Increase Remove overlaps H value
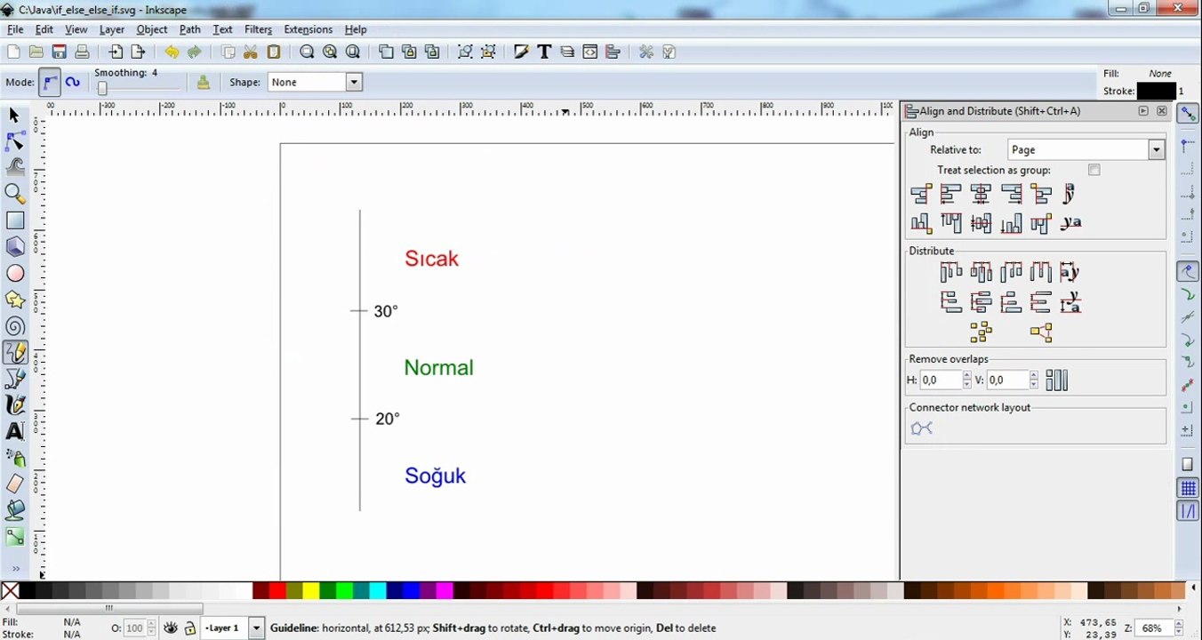The width and height of the screenshot is (1202, 640). click(x=968, y=376)
